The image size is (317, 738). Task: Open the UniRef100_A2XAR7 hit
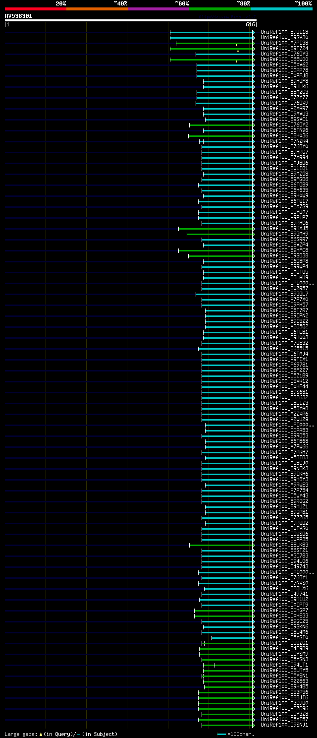tap(284, 108)
